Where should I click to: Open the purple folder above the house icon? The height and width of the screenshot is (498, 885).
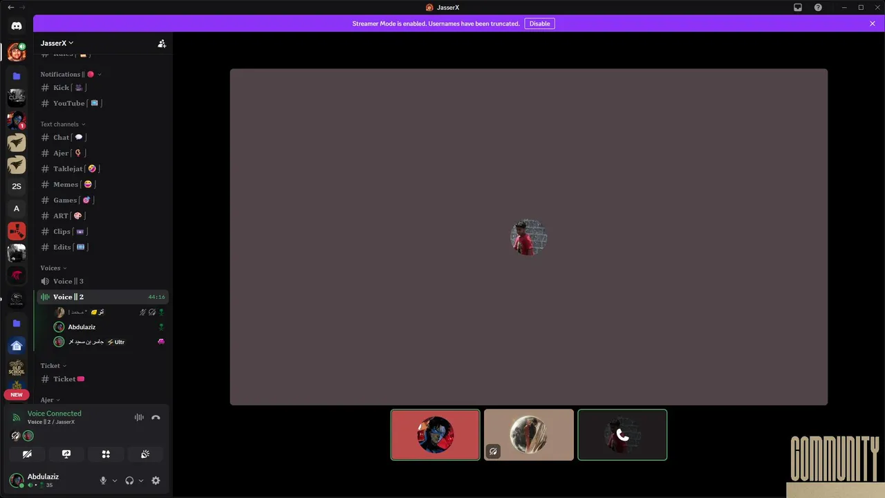pyautogui.click(x=17, y=323)
